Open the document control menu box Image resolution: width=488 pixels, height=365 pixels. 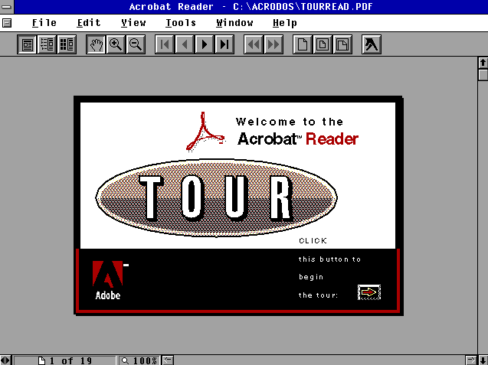click(x=7, y=23)
